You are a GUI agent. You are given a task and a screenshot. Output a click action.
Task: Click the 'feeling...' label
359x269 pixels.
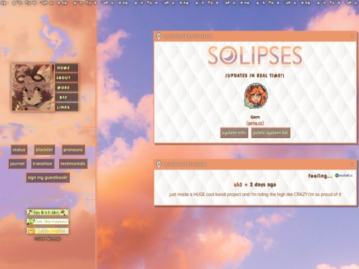click(320, 176)
